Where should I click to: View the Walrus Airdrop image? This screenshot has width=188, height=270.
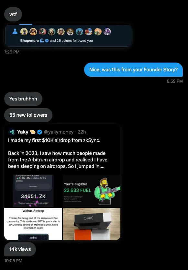(x=33, y=224)
